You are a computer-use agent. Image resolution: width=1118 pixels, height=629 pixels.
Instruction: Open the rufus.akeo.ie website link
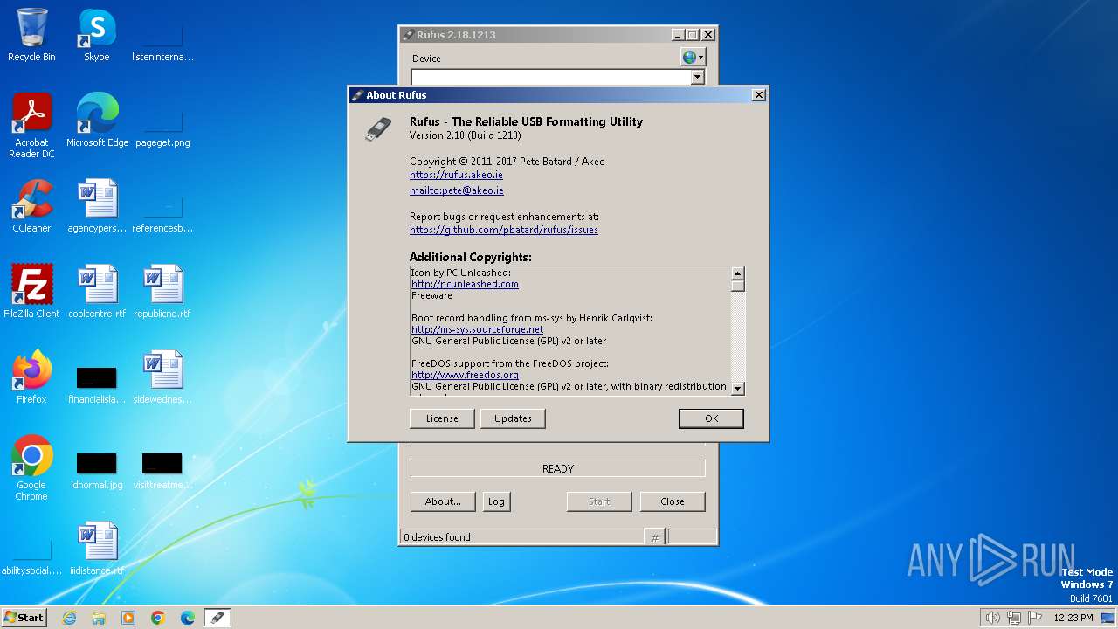[456, 175]
